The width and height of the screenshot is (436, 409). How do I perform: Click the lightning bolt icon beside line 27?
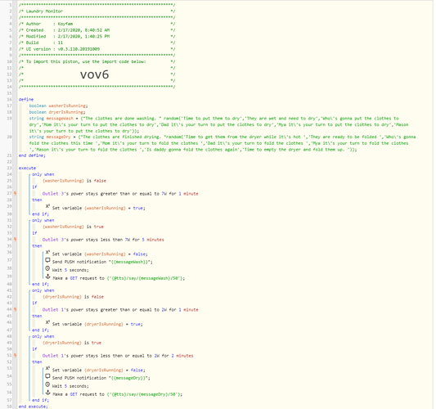[x=16, y=193]
